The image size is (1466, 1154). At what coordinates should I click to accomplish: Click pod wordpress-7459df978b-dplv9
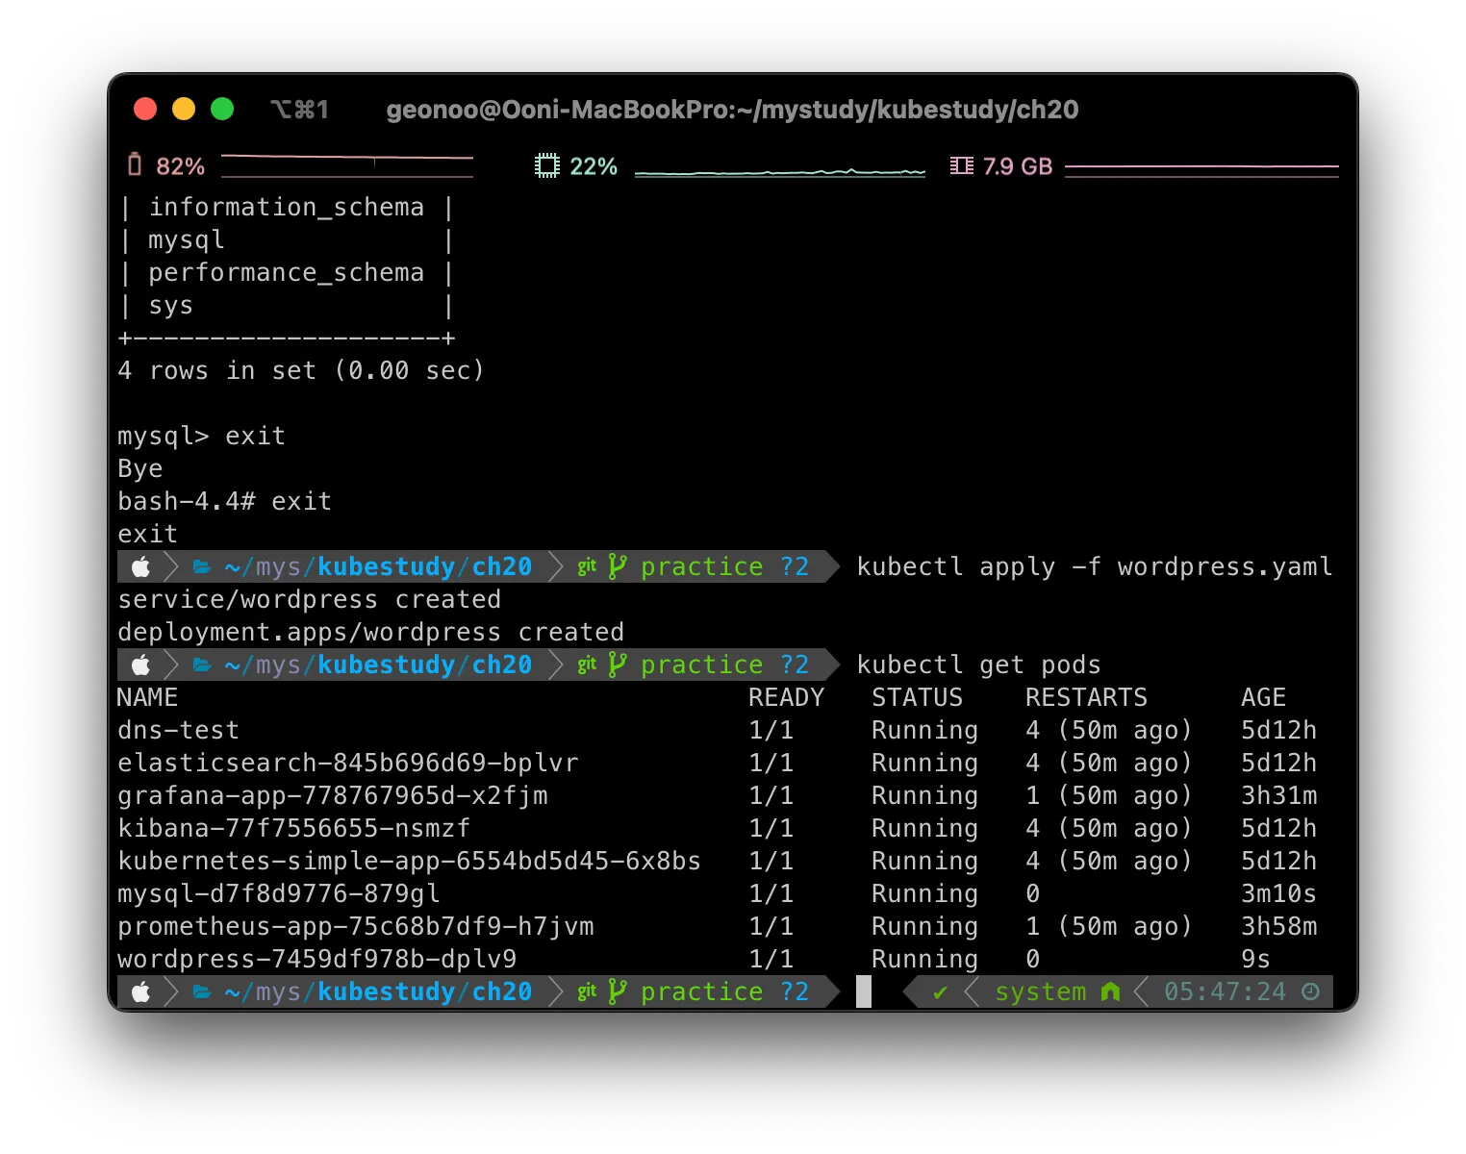317,960
